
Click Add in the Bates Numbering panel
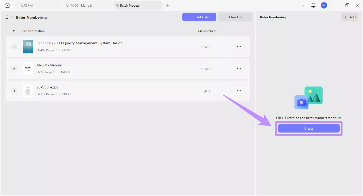(349, 17)
